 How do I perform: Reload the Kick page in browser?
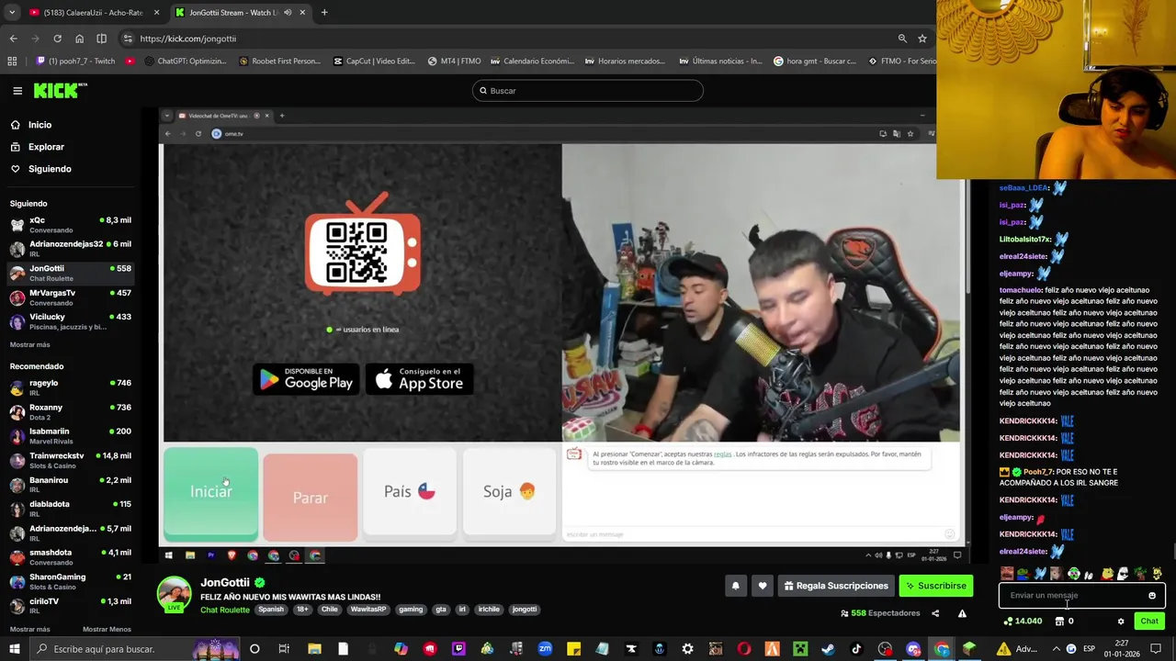(x=57, y=39)
